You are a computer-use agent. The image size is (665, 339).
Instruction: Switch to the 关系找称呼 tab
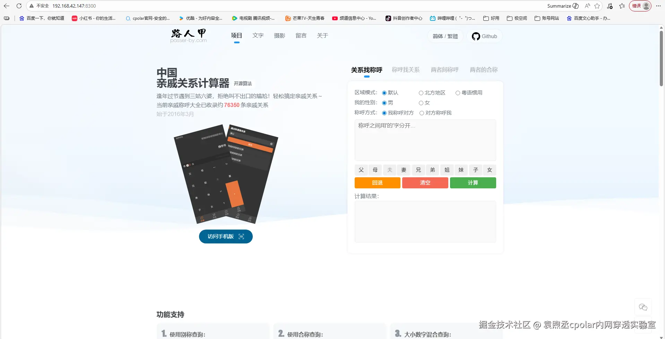(366, 70)
